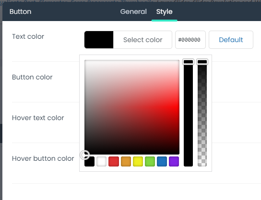
Task: Pick the blue palette swatch
Action: (x=162, y=161)
